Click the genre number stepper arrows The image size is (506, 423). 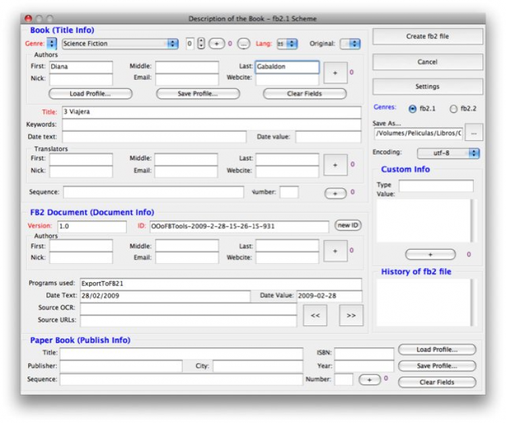(x=200, y=44)
